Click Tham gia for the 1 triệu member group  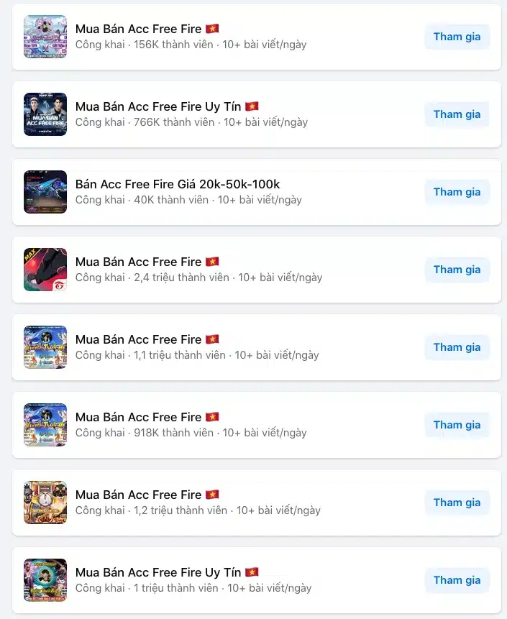click(457, 580)
